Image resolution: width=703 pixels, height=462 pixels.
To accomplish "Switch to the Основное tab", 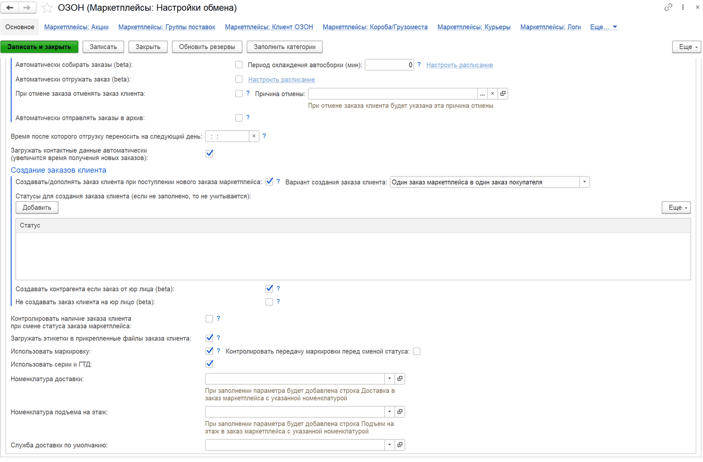I will [20, 27].
